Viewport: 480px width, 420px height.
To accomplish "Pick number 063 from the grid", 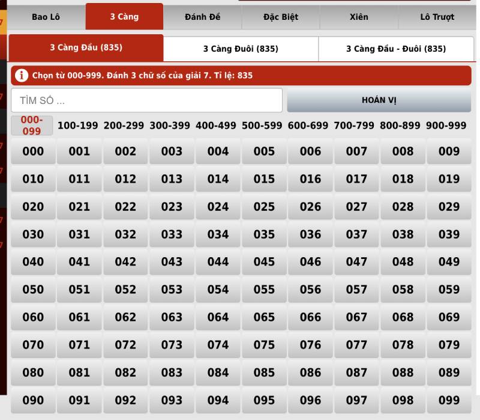I will click(x=172, y=317).
